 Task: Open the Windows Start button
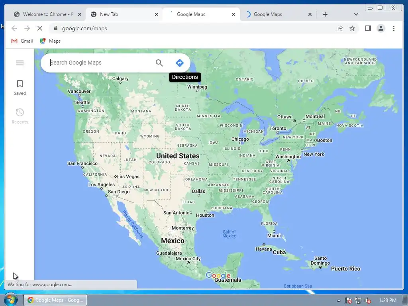[x=10, y=300]
